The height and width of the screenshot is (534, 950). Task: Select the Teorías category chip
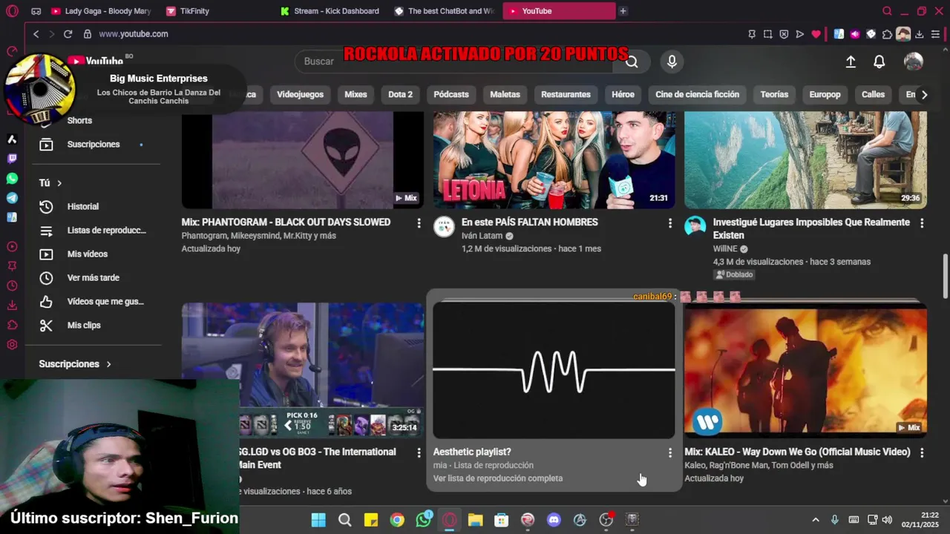[x=774, y=95]
